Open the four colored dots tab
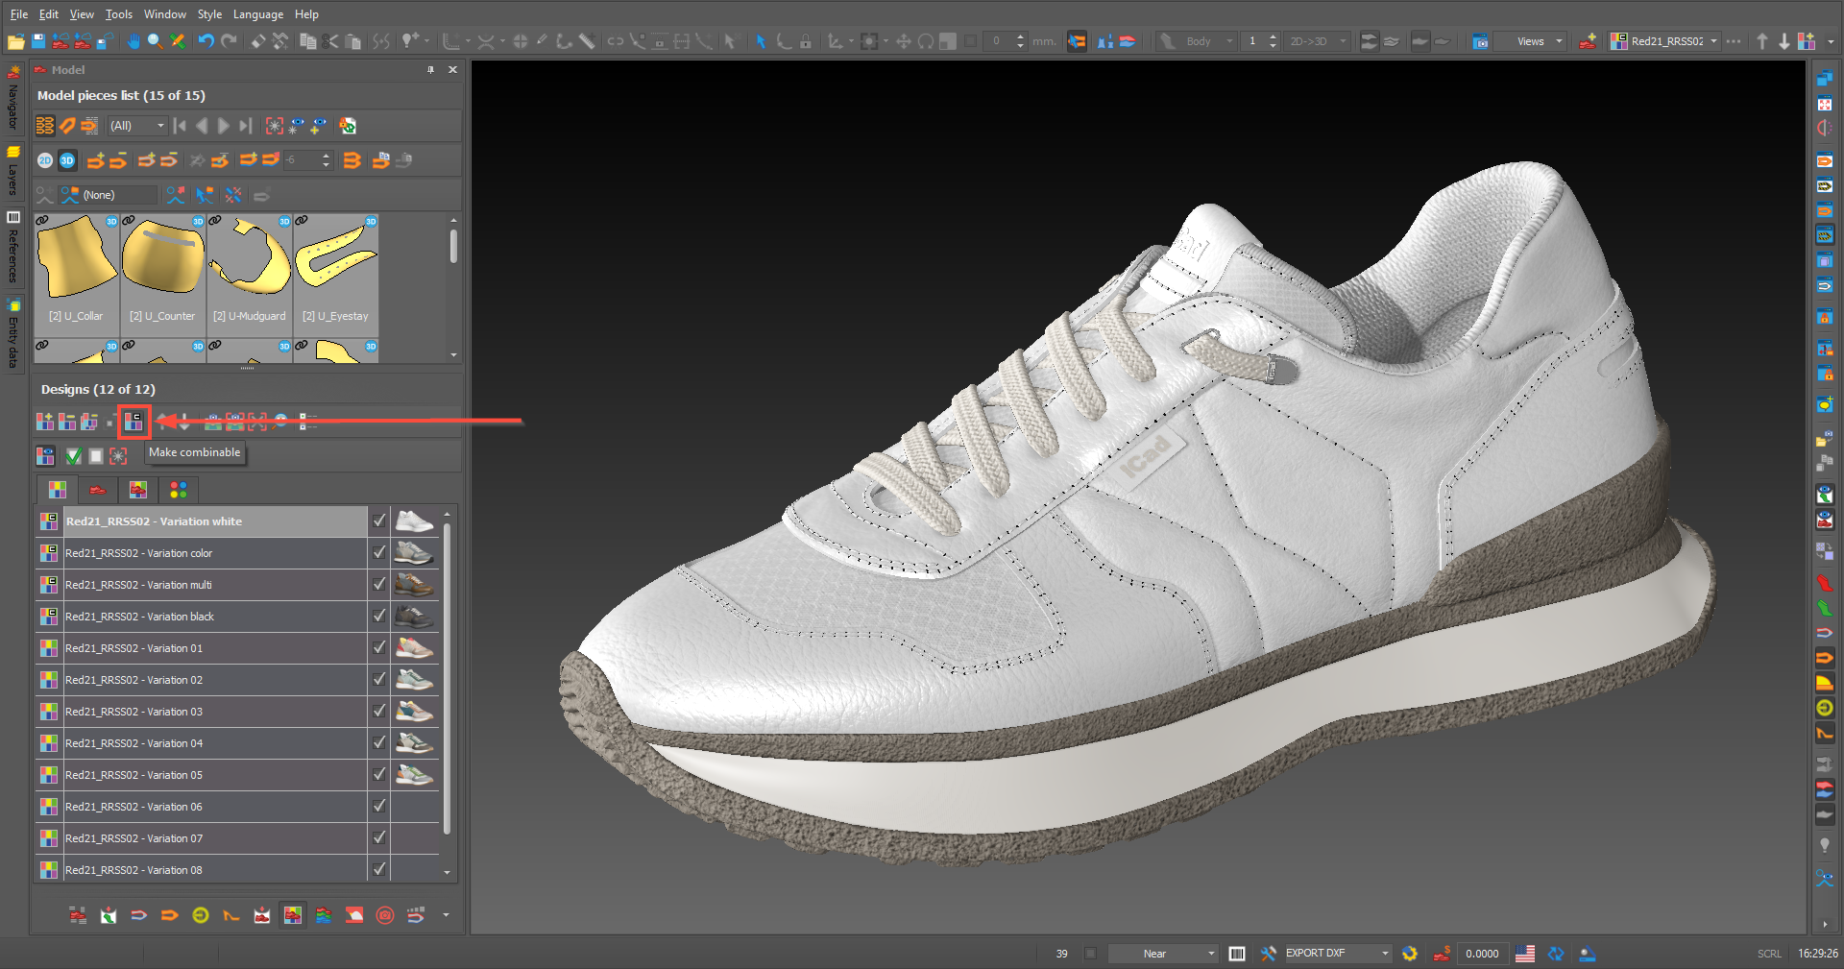 (x=178, y=491)
